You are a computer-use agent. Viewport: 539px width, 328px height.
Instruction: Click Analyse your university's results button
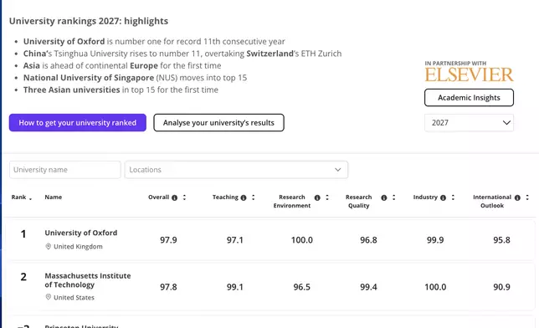(x=218, y=123)
